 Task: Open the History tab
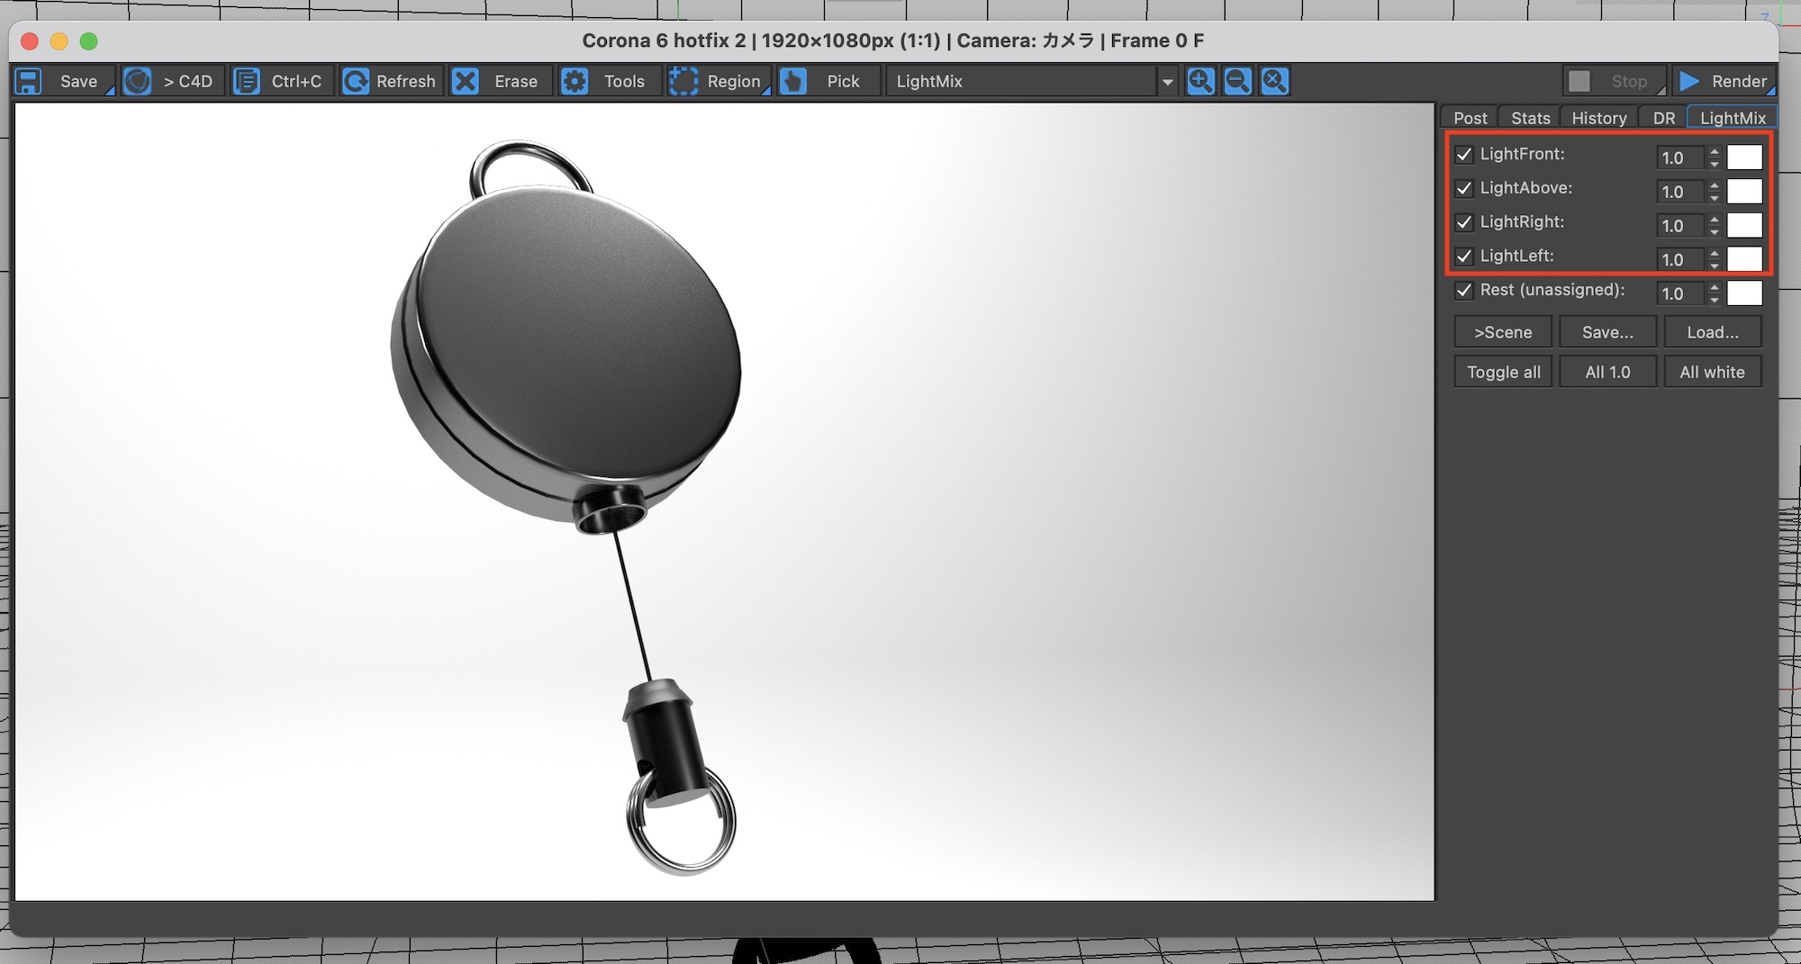point(1598,118)
